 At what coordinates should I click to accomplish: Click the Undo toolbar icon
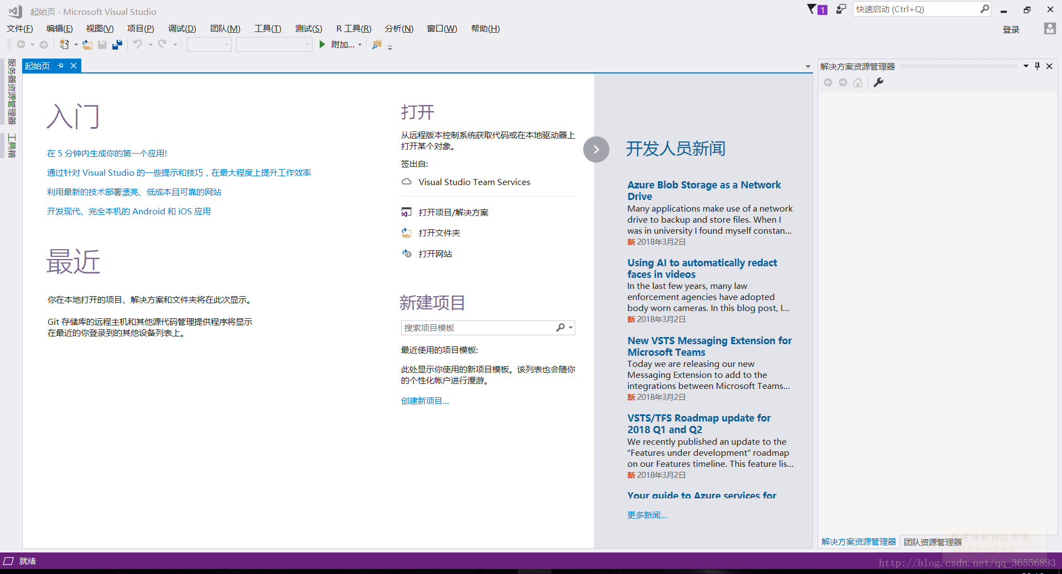138,44
